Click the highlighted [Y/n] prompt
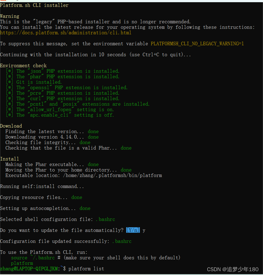This screenshot has height=275, width=263. point(133,230)
